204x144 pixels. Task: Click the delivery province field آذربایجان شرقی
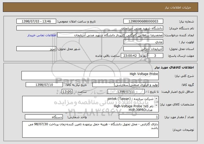(x=143, y=49)
